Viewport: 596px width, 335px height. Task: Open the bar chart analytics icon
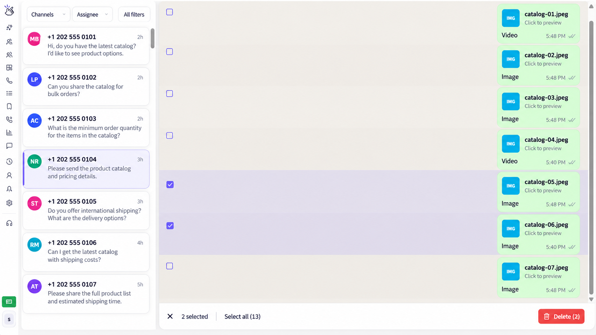[9, 132]
